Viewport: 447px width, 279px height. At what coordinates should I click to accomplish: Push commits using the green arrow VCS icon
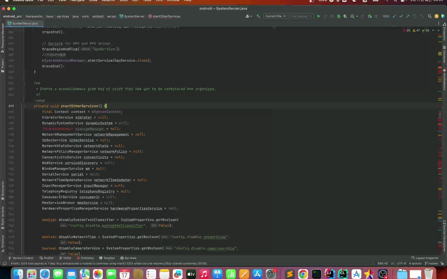[407, 16]
